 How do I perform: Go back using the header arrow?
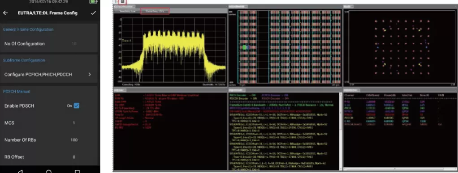[x=5, y=13]
